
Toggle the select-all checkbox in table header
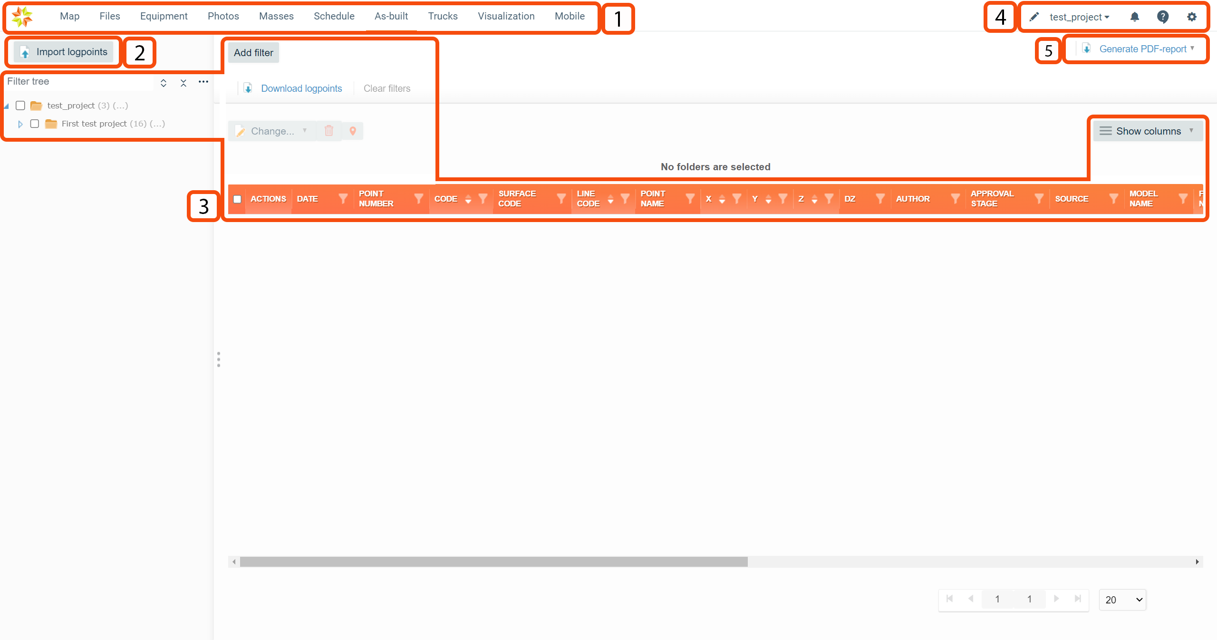pos(237,199)
